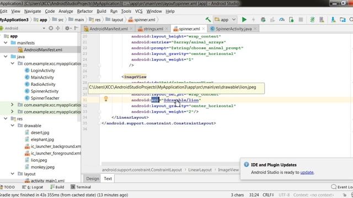Close the SpinnerActivity.java editor tab

(255, 29)
